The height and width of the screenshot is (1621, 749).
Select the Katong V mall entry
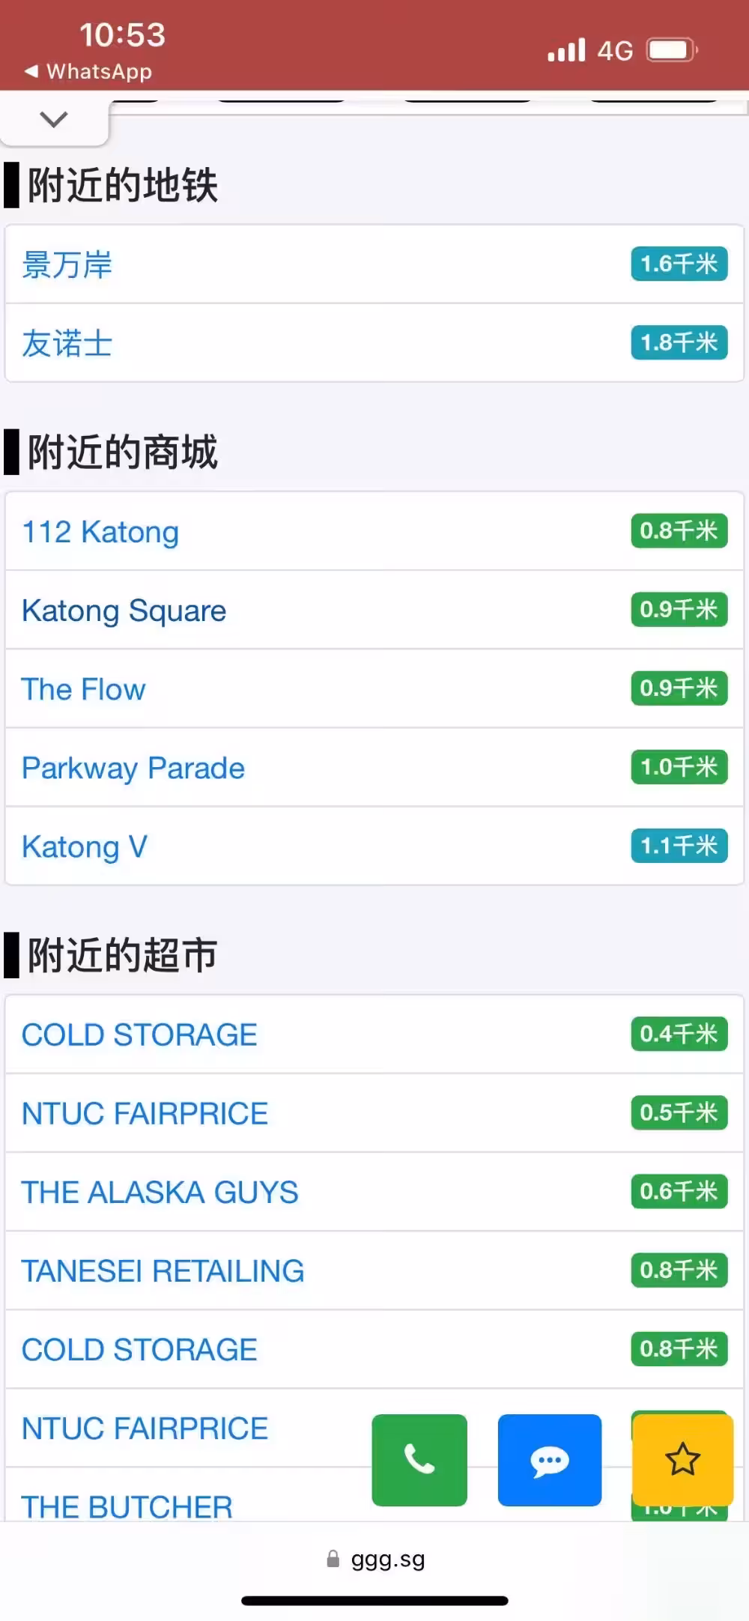85,846
